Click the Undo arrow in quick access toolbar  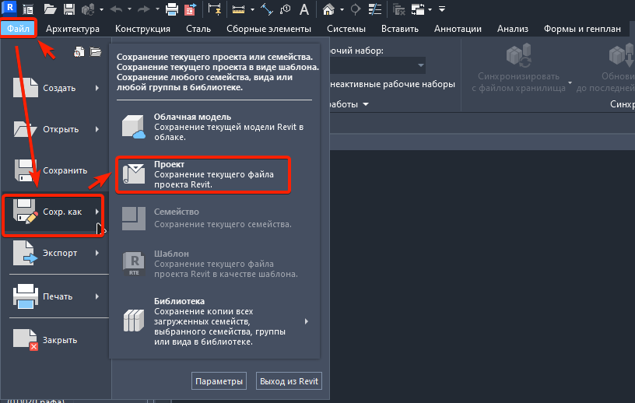point(116,9)
